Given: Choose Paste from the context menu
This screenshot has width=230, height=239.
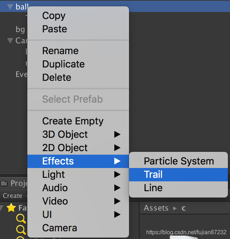Looking at the screenshot, I should 54,29.
